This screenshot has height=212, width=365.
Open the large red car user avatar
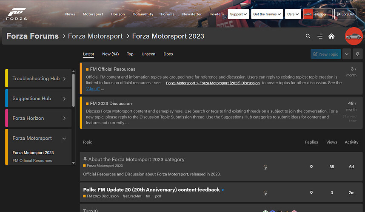[354, 36]
